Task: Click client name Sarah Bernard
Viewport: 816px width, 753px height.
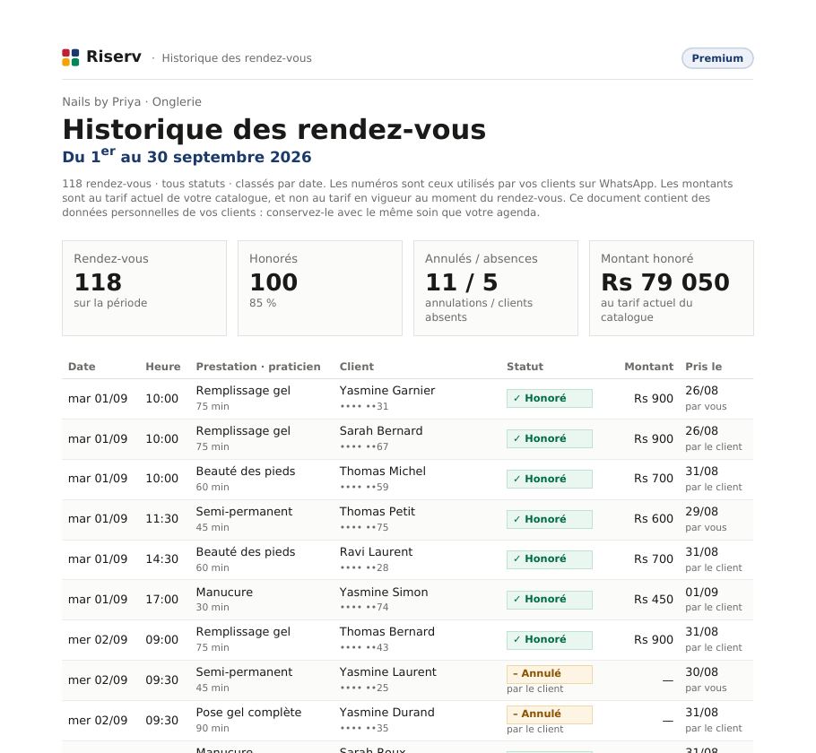Action: pyautogui.click(x=381, y=431)
